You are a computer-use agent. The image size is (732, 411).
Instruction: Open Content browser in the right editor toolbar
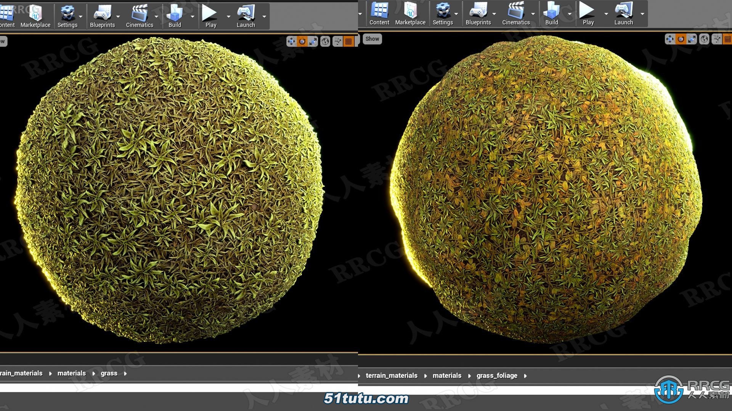point(379,14)
